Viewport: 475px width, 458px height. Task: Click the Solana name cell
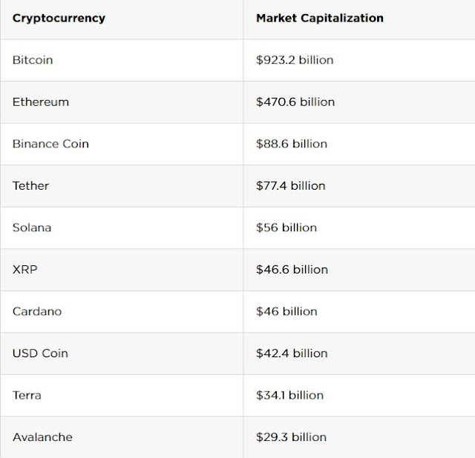click(x=32, y=228)
